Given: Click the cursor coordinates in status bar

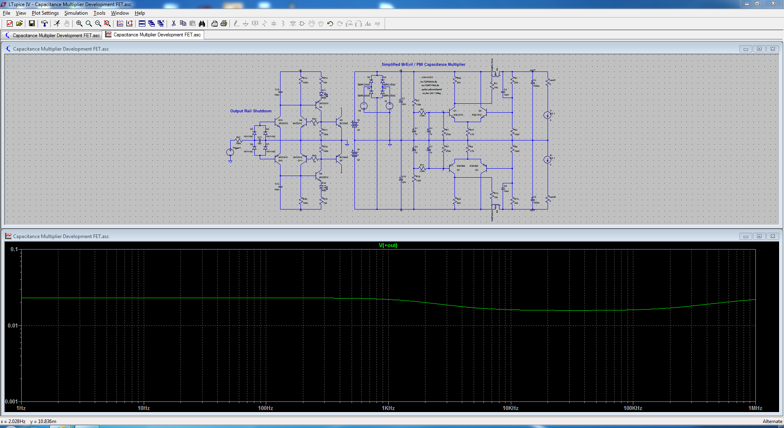Looking at the screenshot, I should pyautogui.click(x=29, y=421).
